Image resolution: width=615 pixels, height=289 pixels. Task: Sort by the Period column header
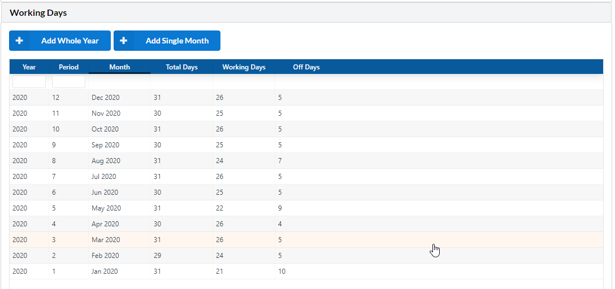click(x=68, y=67)
